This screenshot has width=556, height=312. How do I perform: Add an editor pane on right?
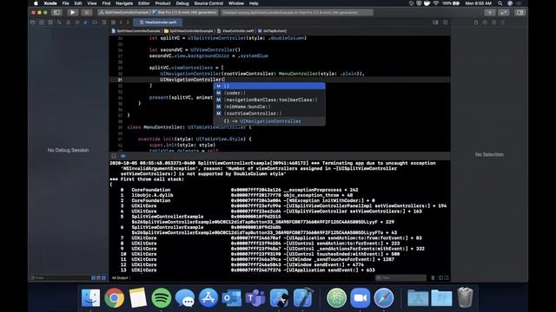(x=446, y=23)
